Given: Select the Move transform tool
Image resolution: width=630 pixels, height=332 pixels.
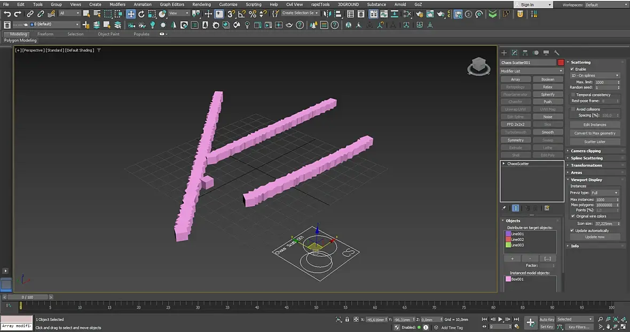Looking at the screenshot, I should [131, 14].
